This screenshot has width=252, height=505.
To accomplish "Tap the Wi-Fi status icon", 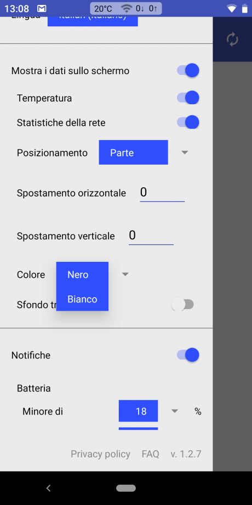I will tap(231, 9).
